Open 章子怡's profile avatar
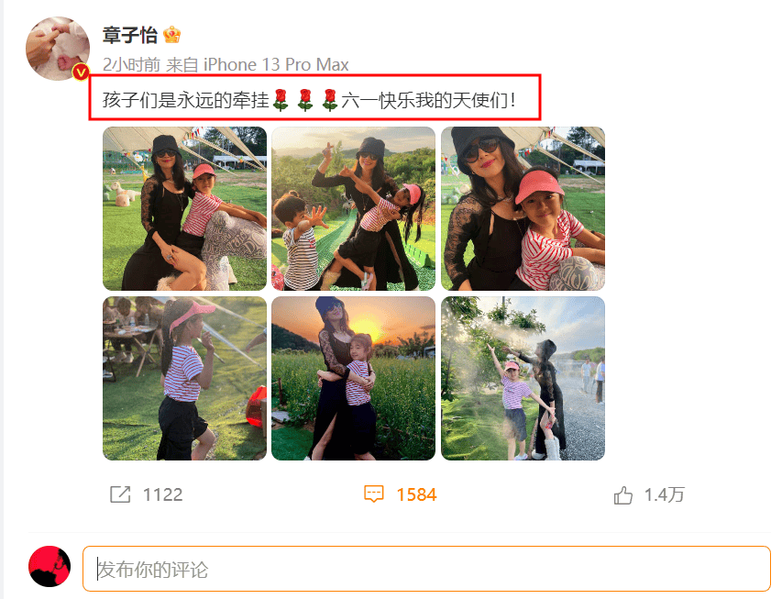 (x=58, y=49)
